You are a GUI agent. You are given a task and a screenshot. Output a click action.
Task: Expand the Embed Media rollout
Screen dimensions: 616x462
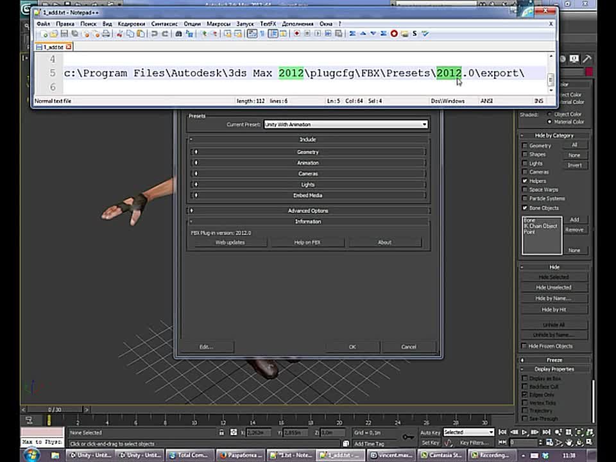pos(308,195)
